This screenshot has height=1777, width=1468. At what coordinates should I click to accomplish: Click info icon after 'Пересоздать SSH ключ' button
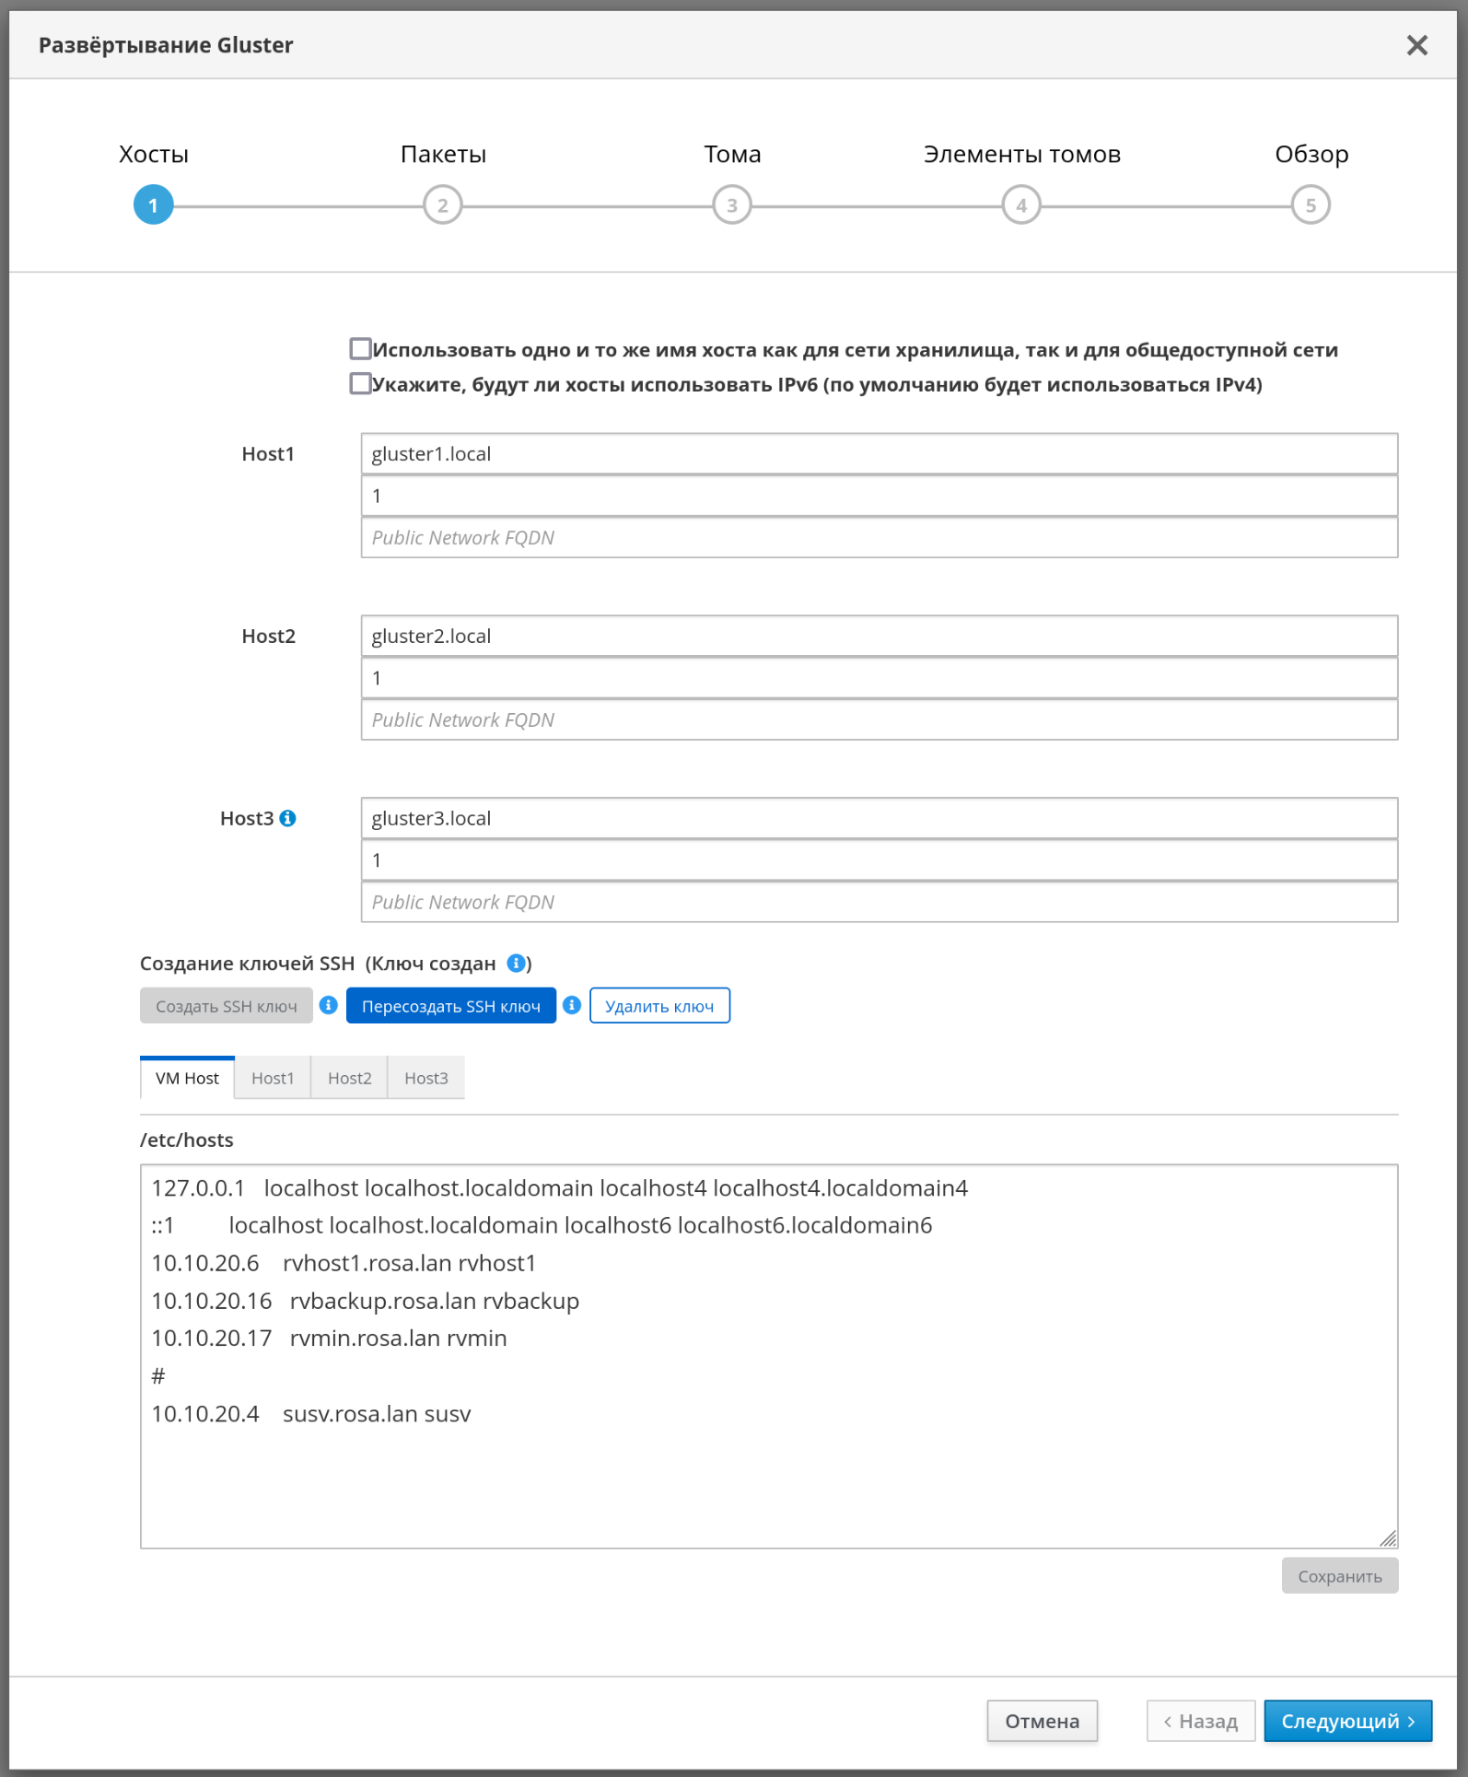pos(572,1005)
